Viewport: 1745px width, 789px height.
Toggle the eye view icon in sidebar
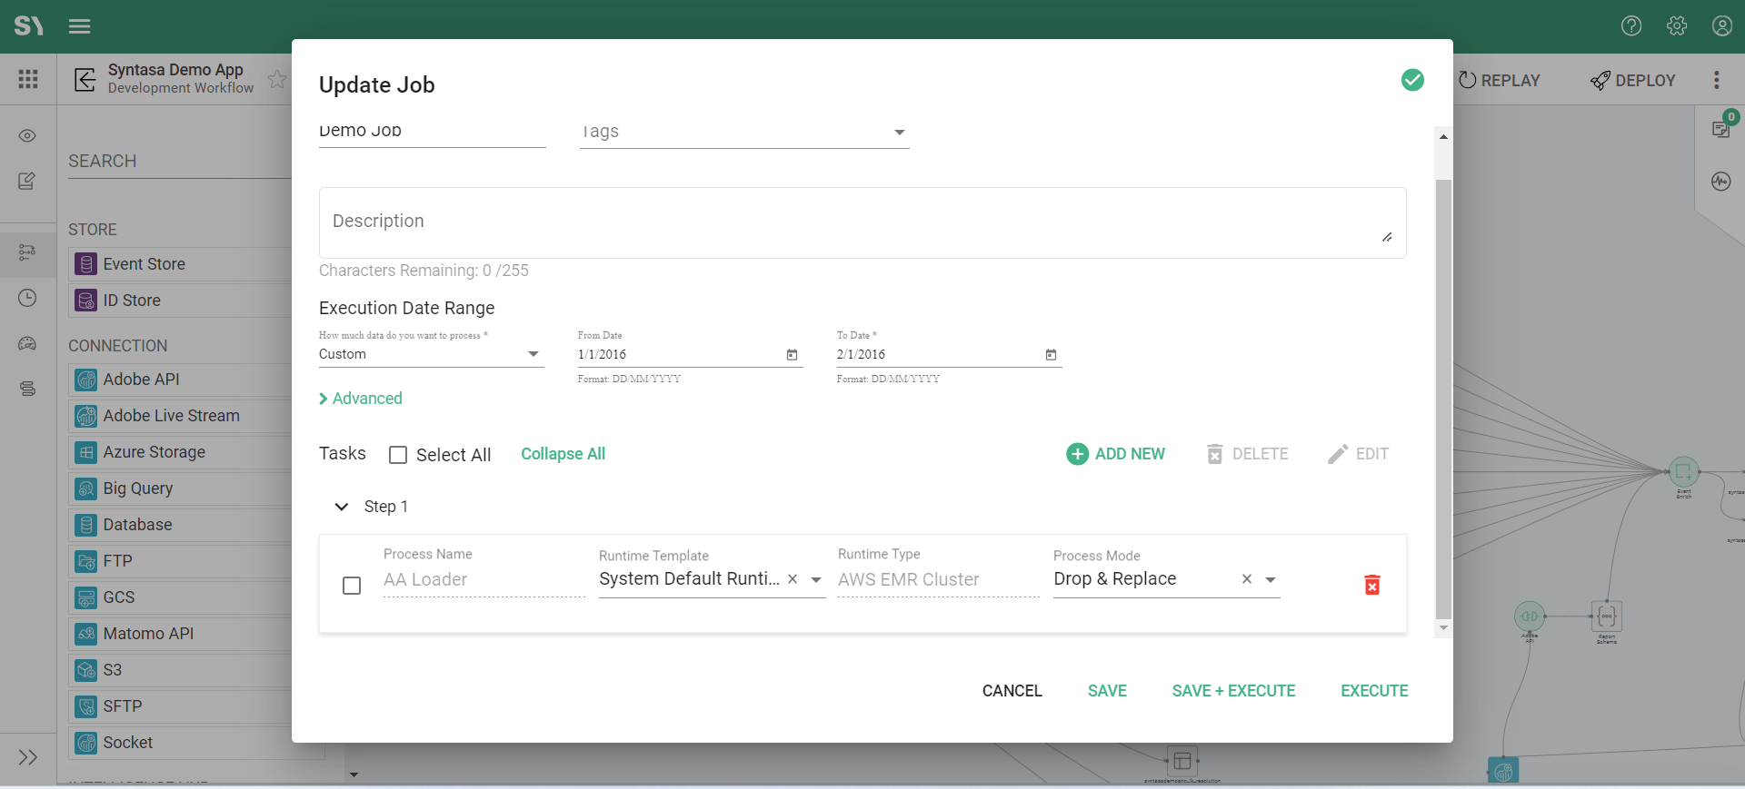pos(27,136)
